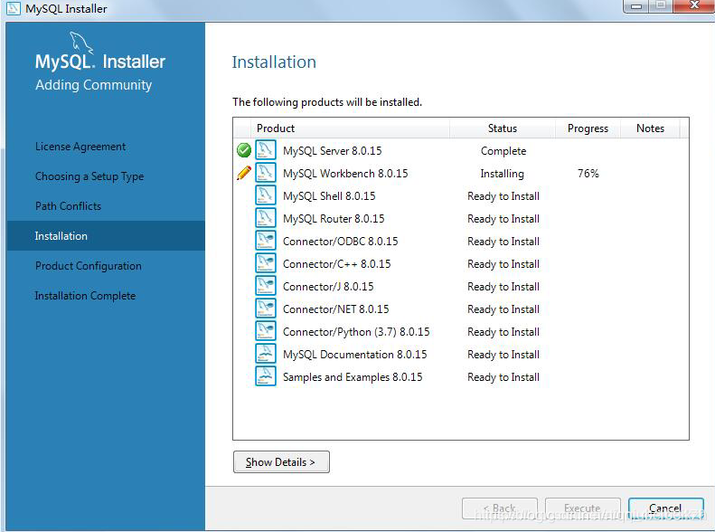Click Ready to Install status for Connector/Python
This screenshot has width=715, height=532.
(503, 332)
